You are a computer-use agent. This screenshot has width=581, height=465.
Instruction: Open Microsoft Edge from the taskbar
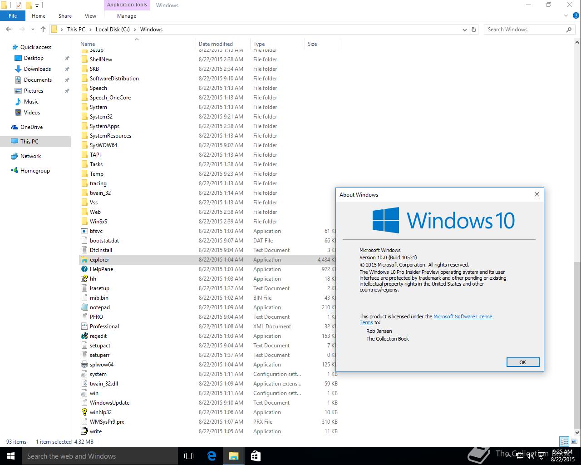(212, 456)
